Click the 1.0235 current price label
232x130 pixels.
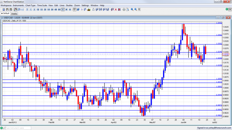tap(226, 54)
